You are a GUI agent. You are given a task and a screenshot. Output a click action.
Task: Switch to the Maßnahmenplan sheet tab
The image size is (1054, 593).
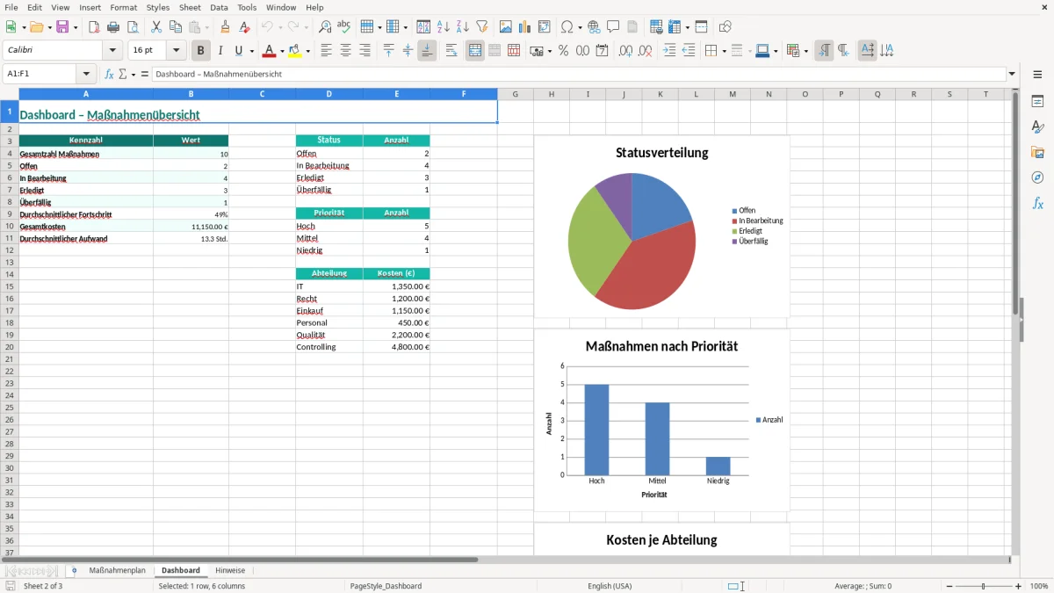pyautogui.click(x=117, y=571)
